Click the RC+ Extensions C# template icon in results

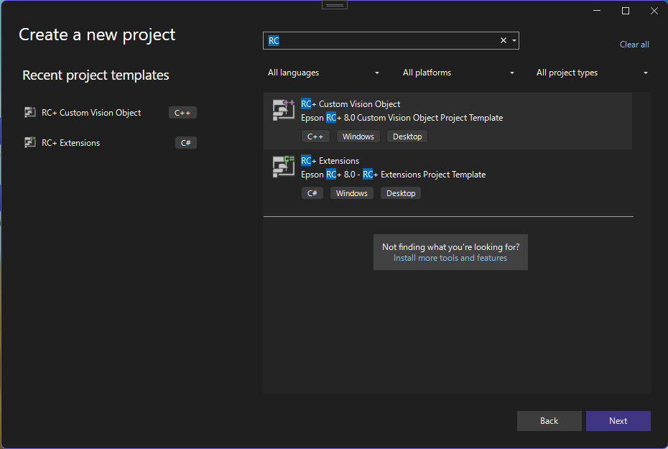pos(284,167)
